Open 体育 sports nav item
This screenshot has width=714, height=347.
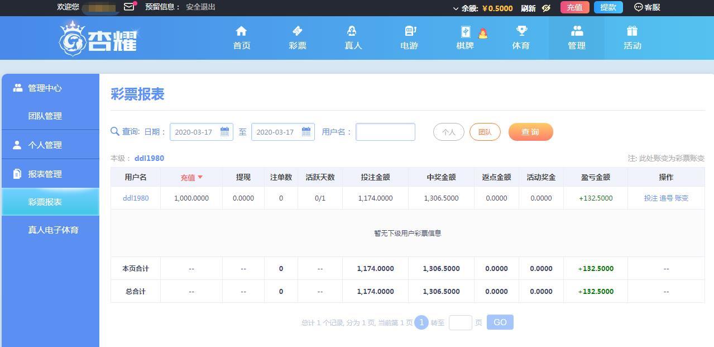[x=521, y=38]
